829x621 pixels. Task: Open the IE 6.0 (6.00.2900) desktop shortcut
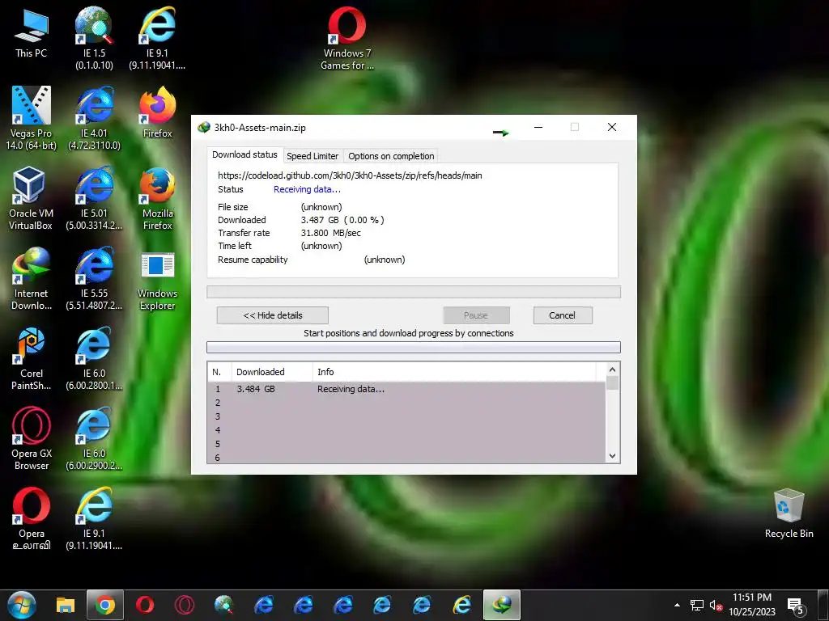[x=94, y=439]
